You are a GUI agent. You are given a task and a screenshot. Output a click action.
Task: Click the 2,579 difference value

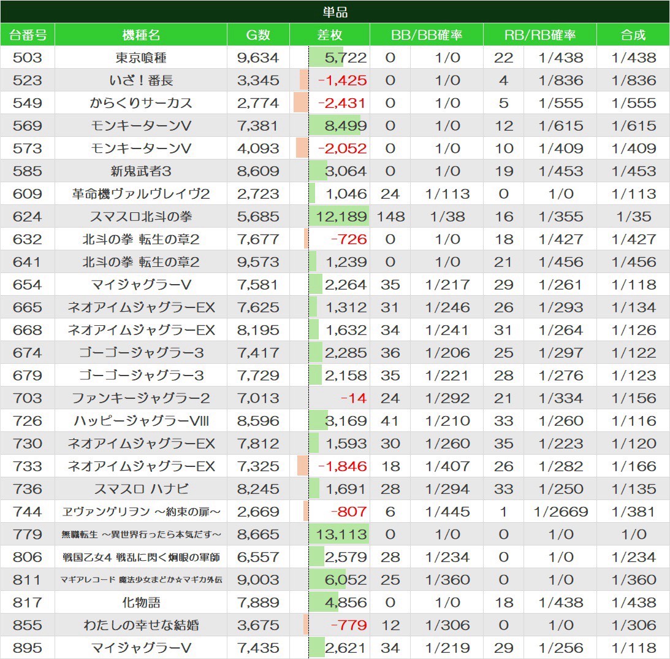[345, 556]
